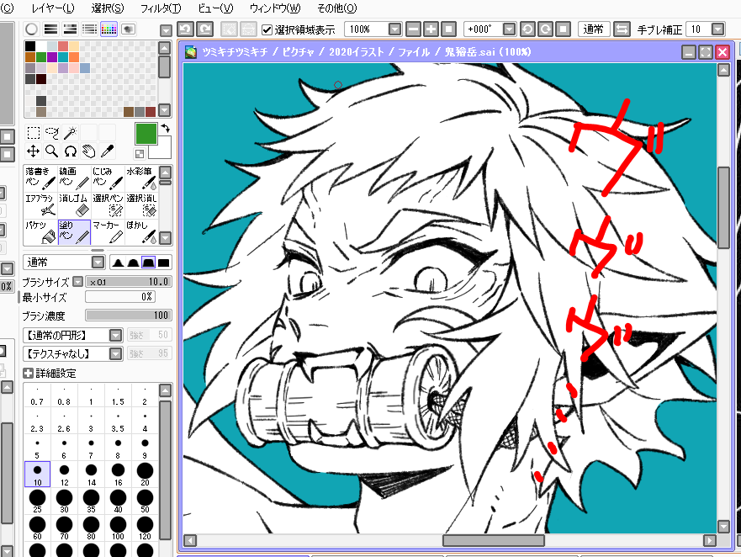The width and height of the screenshot is (741, 557).
Task: Click the redo arrow in the toolbar
Action: pos(204,29)
